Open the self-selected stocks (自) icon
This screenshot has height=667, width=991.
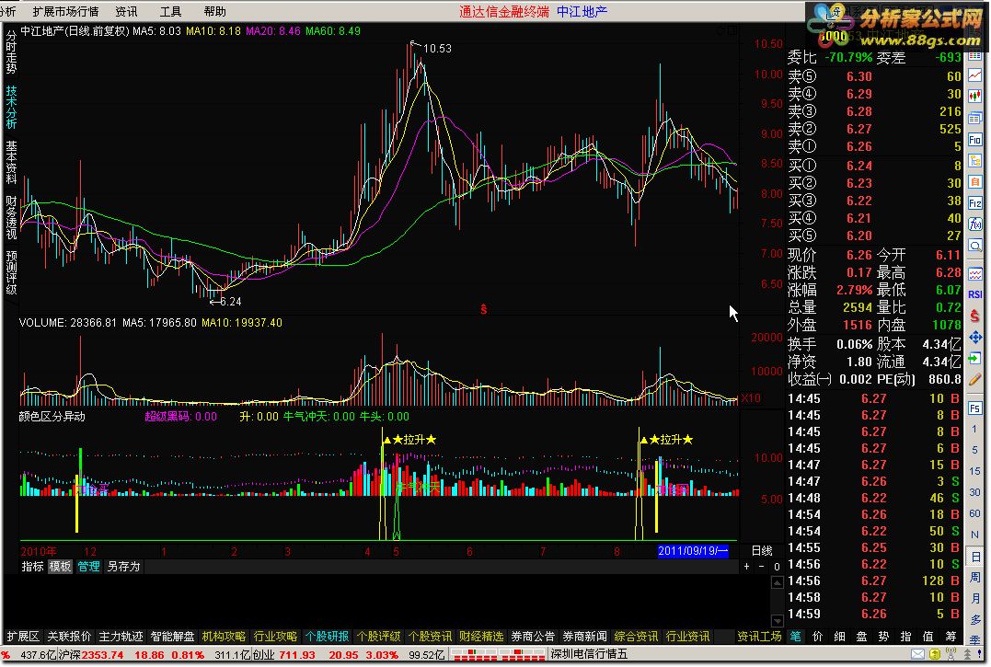click(975, 182)
